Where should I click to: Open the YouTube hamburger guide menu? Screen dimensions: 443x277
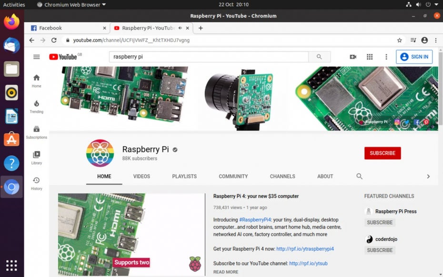pos(37,57)
